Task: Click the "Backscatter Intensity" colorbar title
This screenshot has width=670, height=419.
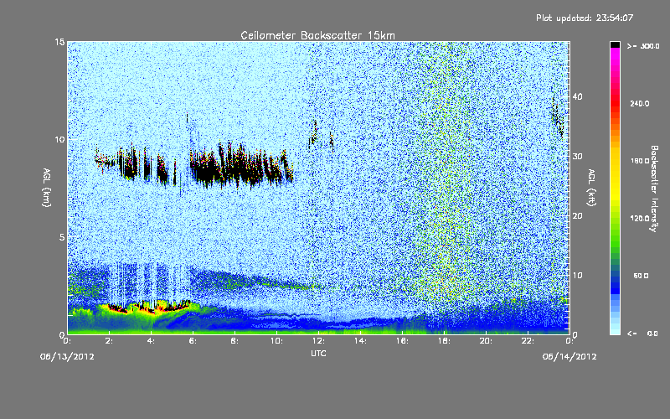Action: [654, 189]
